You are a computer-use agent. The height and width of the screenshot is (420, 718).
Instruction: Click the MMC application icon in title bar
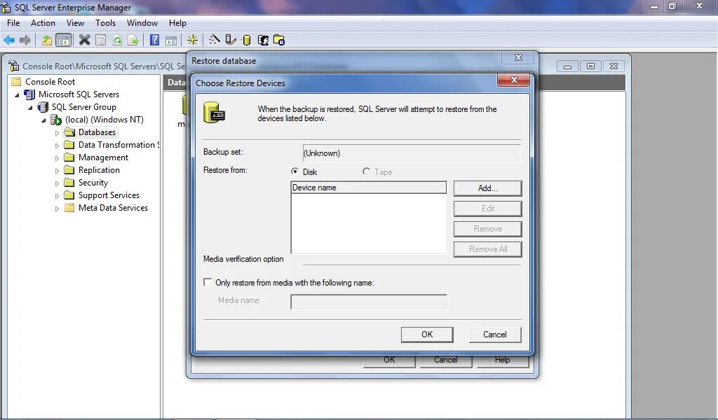coord(6,7)
